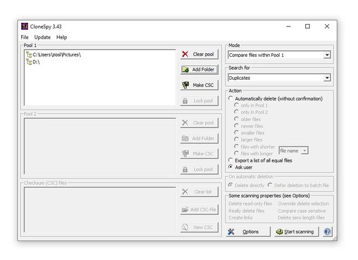Clear pool for Pool 1
This screenshot has height=260, width=358.
pyautogui.click(x=199, y=54)
